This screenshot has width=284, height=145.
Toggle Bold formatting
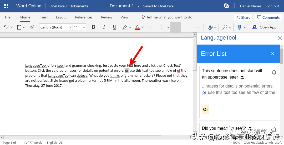tap(93, 27)
